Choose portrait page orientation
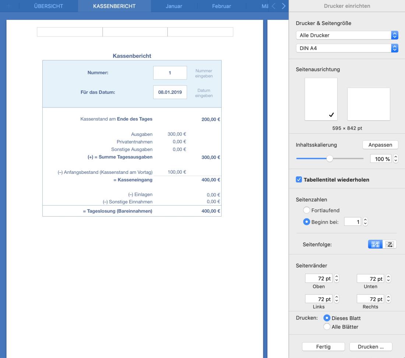 [x=321, y=99]
